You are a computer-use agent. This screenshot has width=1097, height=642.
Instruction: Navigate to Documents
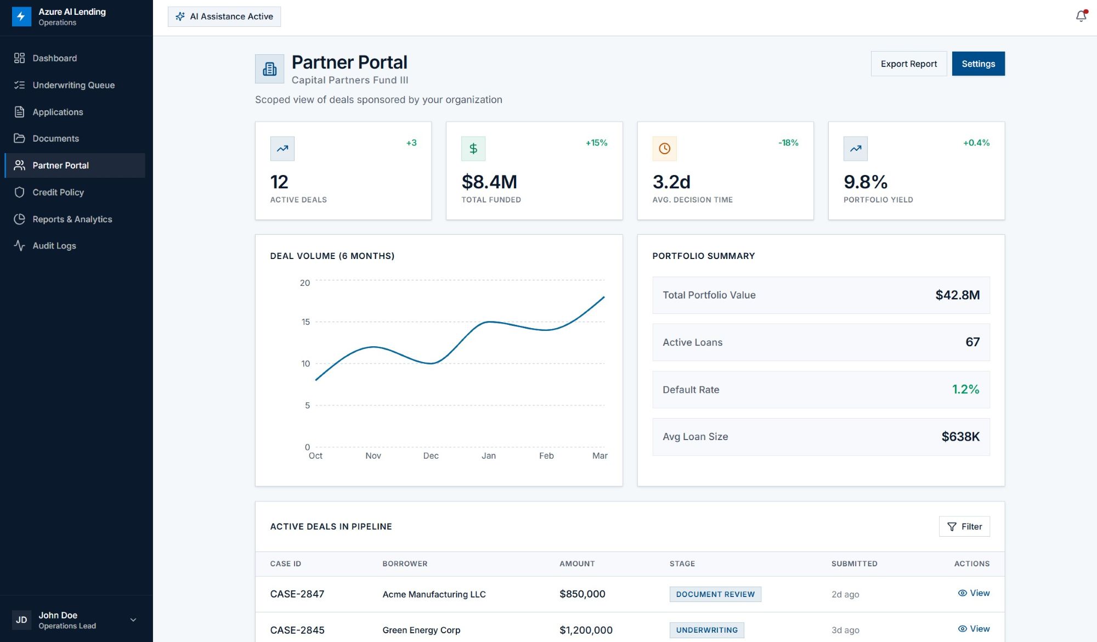coord(75,138)
